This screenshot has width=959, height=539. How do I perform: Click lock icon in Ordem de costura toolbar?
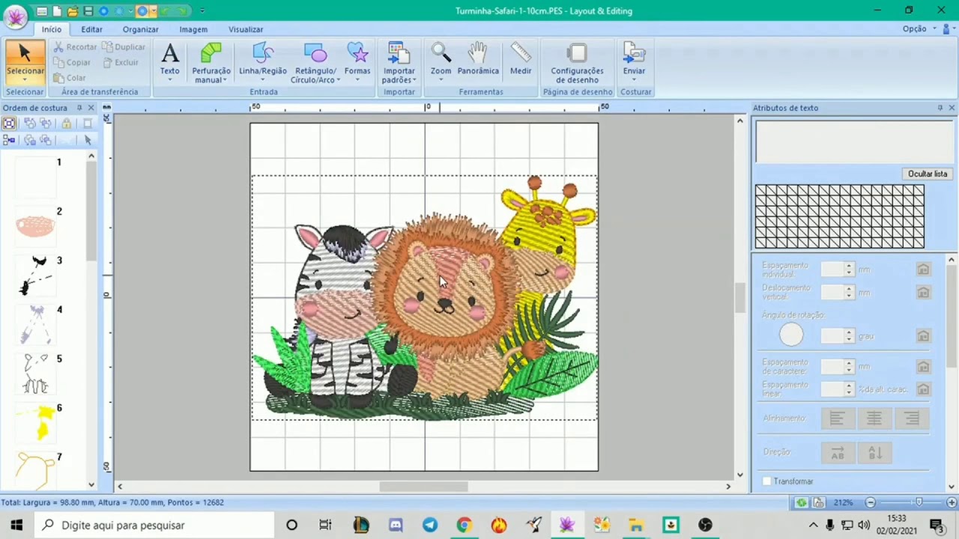67,124
